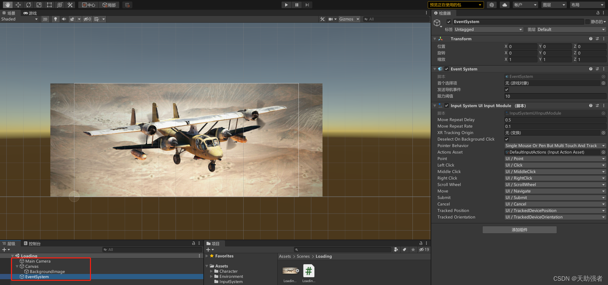Select the Hand view tool
The image size is (608, 285).
(8, 5)
